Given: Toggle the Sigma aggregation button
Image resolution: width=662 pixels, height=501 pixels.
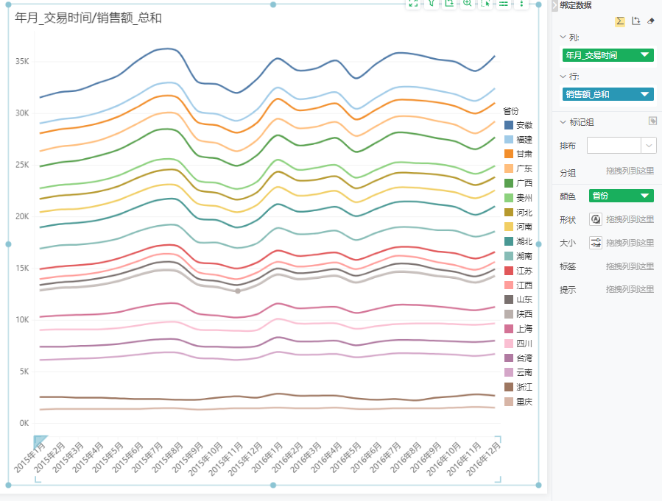Looking at the screenshot, I should [x=620, y=21].
